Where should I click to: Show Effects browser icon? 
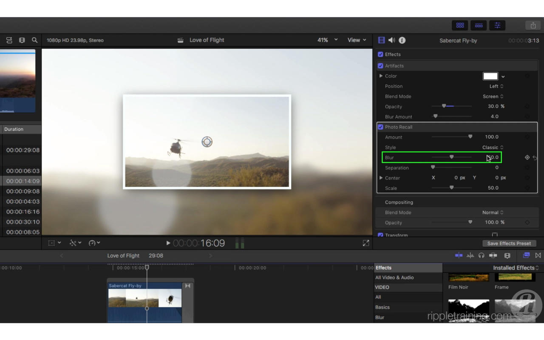[x=526, y=255]
